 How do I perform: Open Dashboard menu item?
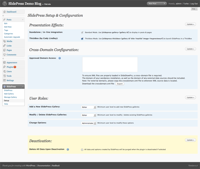(11, 12)
